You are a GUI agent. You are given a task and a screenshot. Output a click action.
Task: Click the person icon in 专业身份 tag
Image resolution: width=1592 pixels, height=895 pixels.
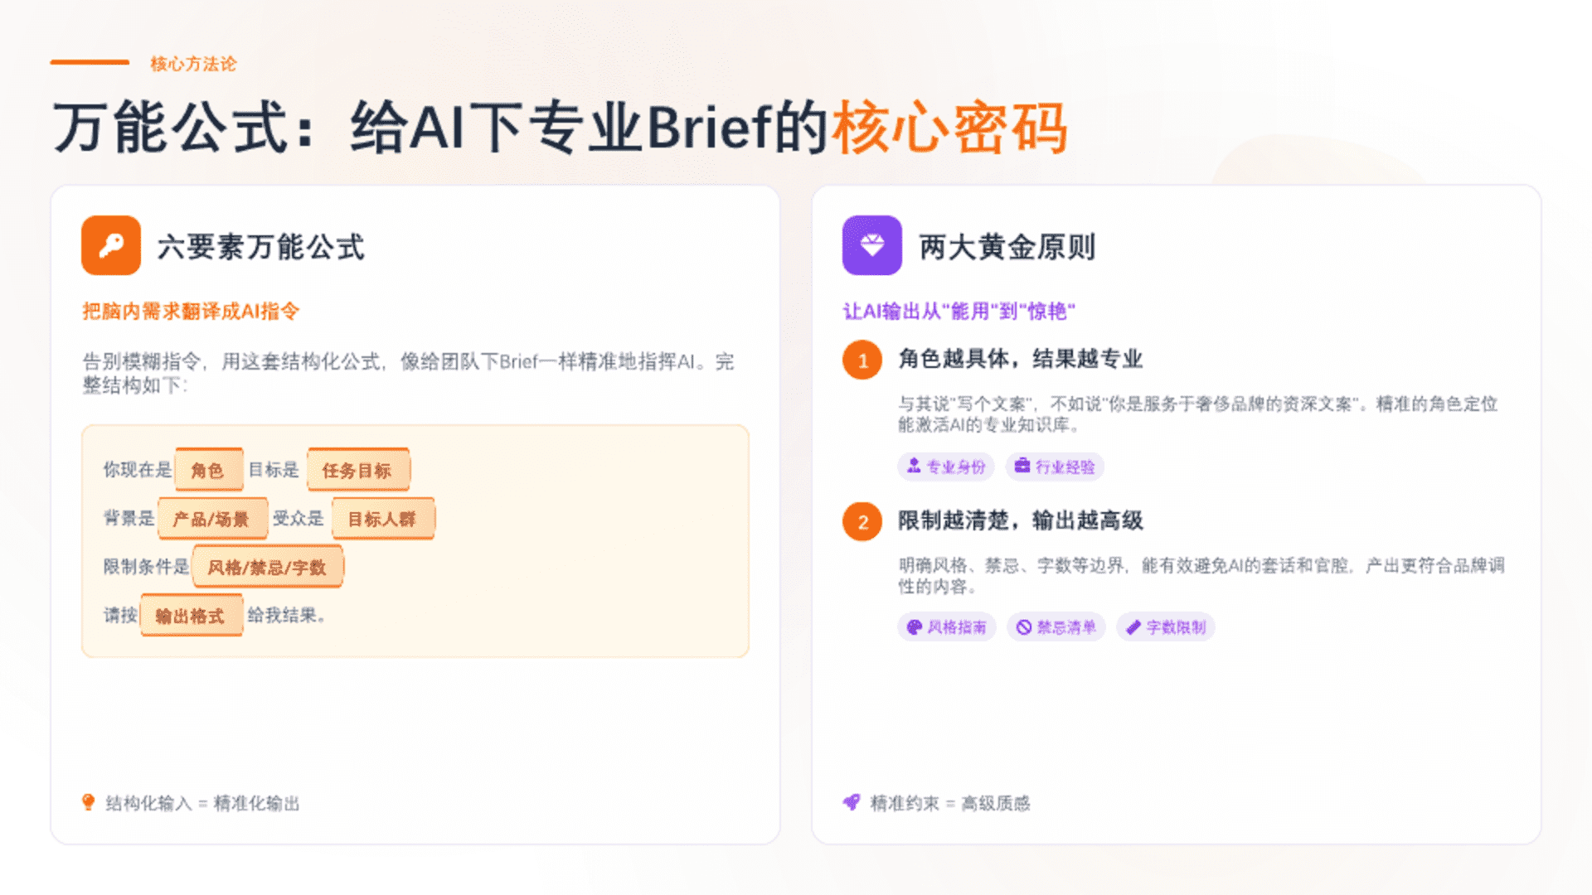point(914,467)
